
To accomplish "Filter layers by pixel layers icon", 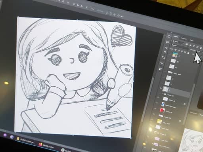I will (x=186, y=44).
